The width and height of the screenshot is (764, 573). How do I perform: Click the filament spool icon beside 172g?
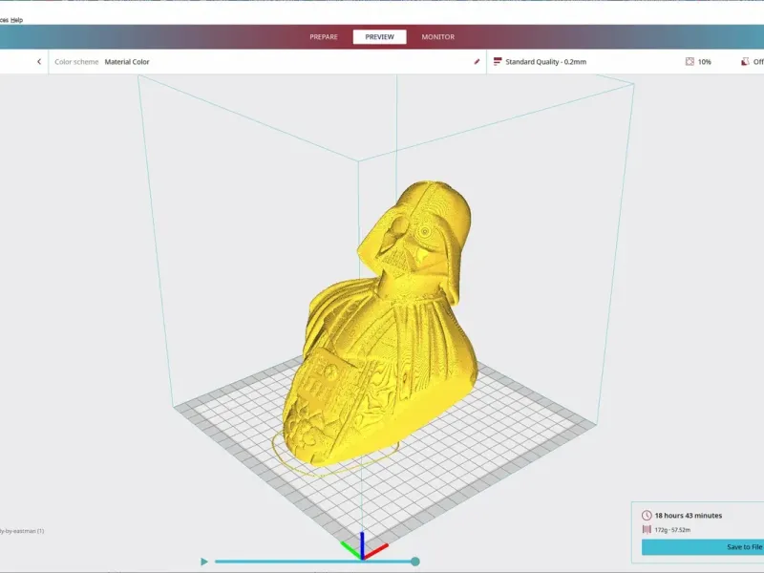coord(647,530)
